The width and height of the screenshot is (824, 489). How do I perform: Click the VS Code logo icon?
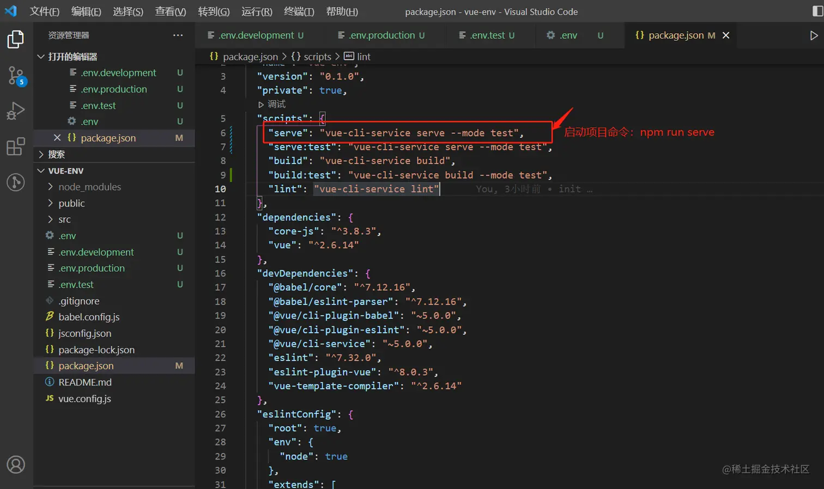click(x=11, y=11)
